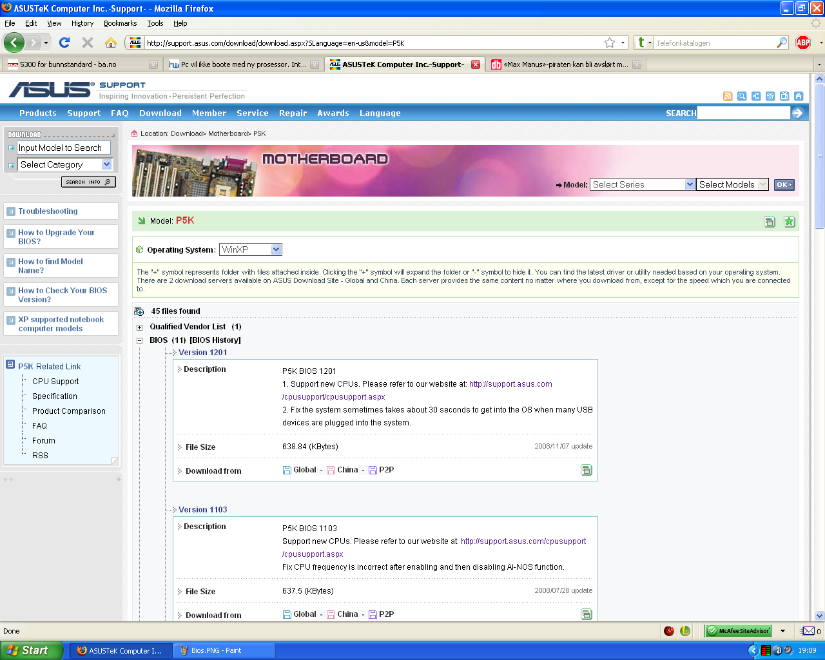Screen dimensions: 825x660
Task: Click the telephone contact icon on ASUS header
Action: 770,96
